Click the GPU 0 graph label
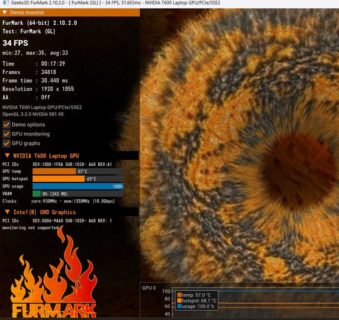 149,288
